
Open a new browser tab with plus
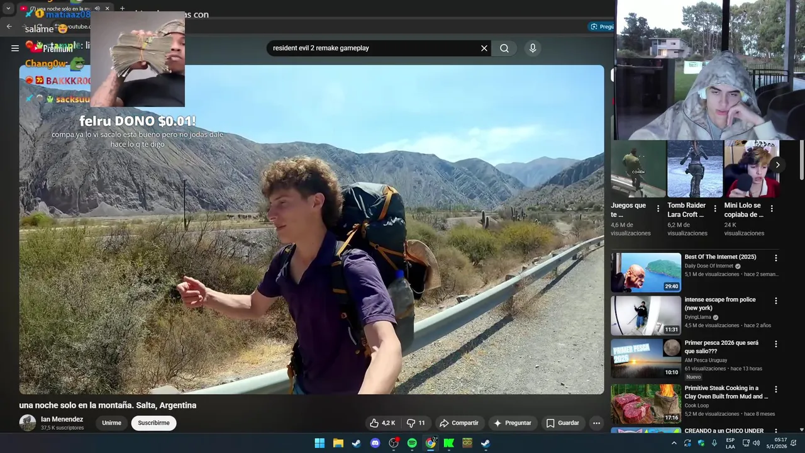(x=122, y=9)
